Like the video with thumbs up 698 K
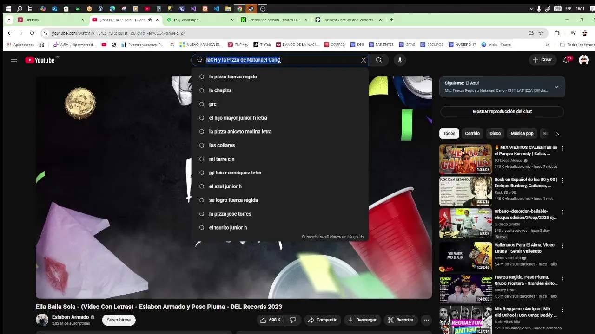 271,320
